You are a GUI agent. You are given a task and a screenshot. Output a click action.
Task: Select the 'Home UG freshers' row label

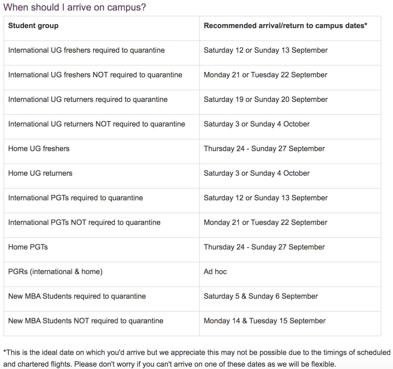pyautogui.click(x=39, y=148)
